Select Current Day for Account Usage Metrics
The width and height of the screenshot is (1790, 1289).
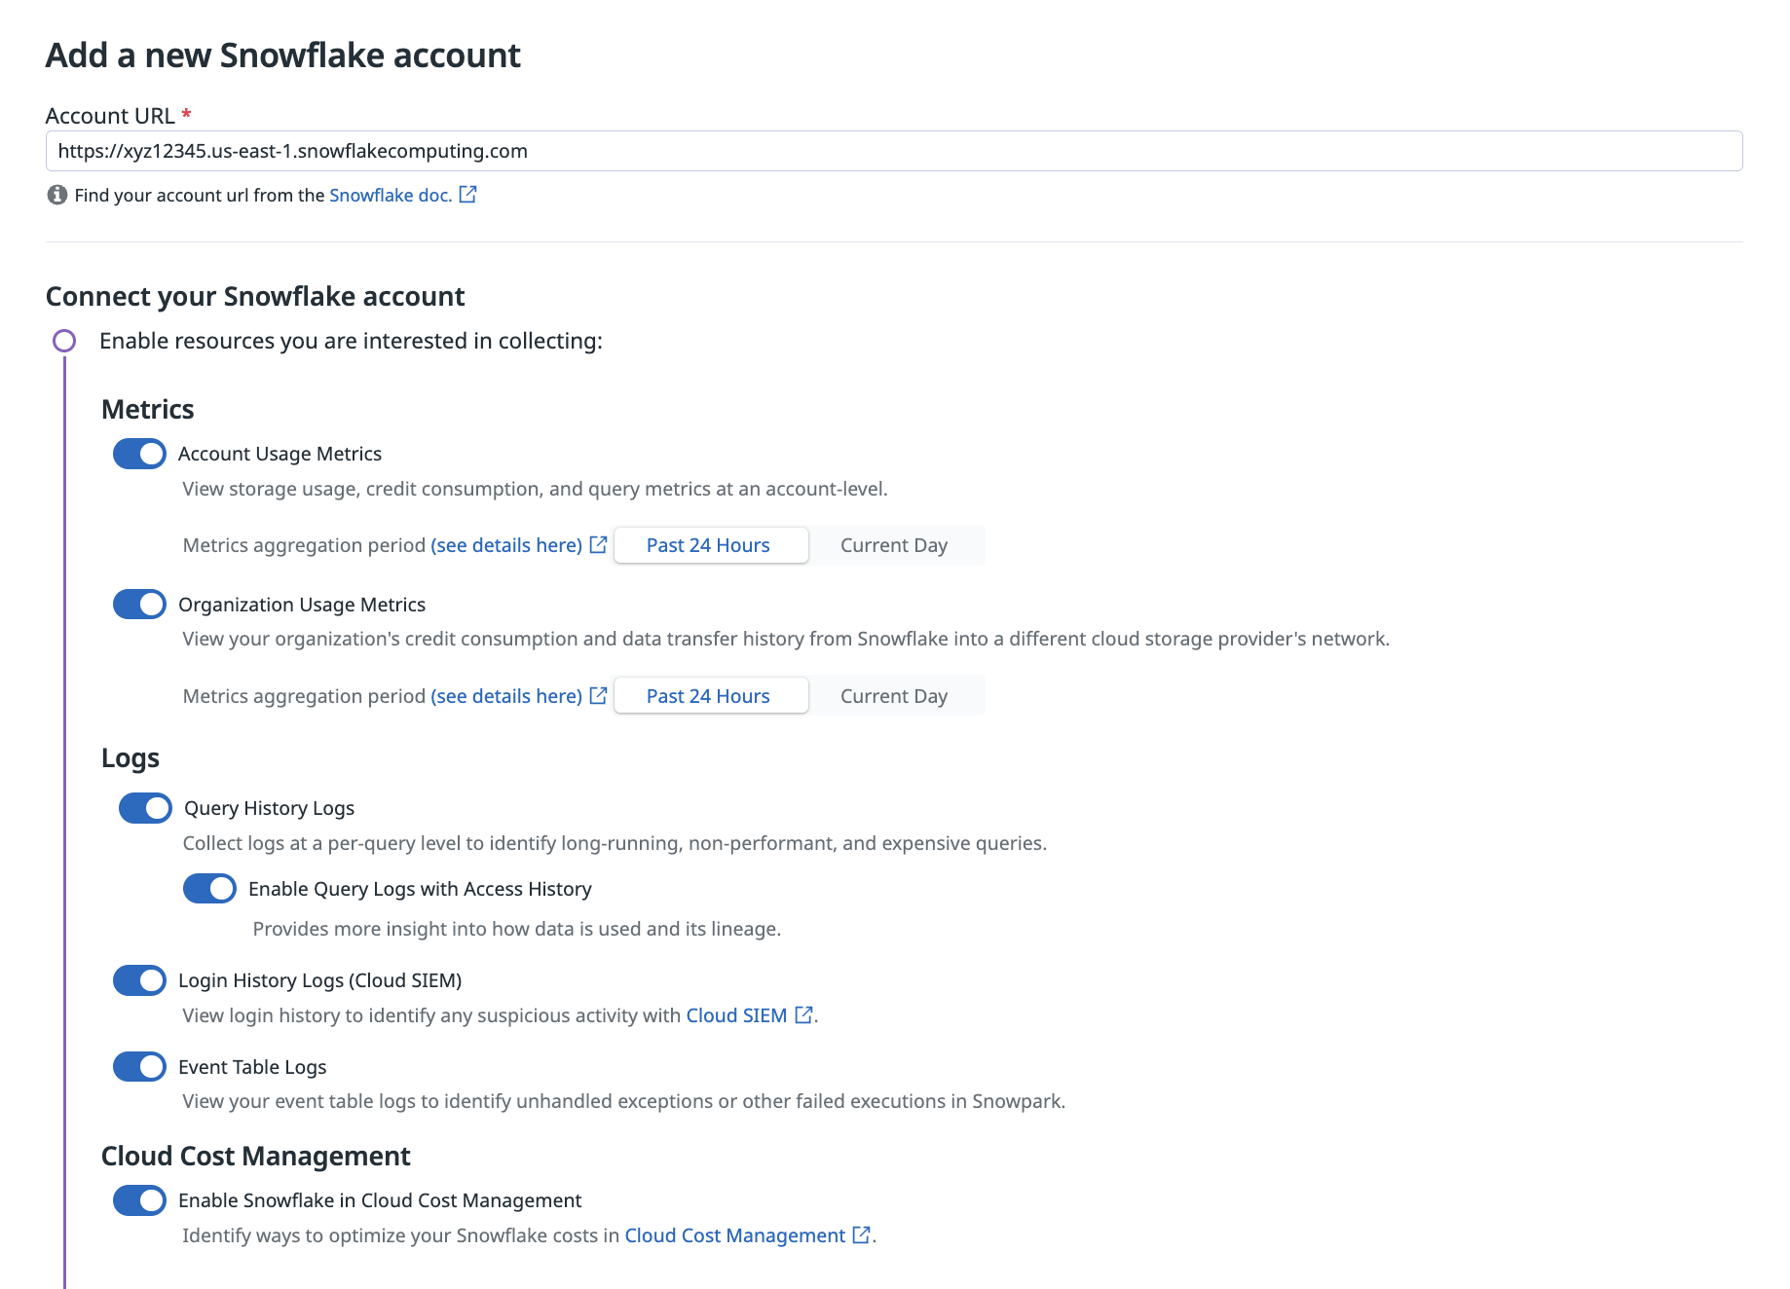pyautogui.click(x=894, y=545)
